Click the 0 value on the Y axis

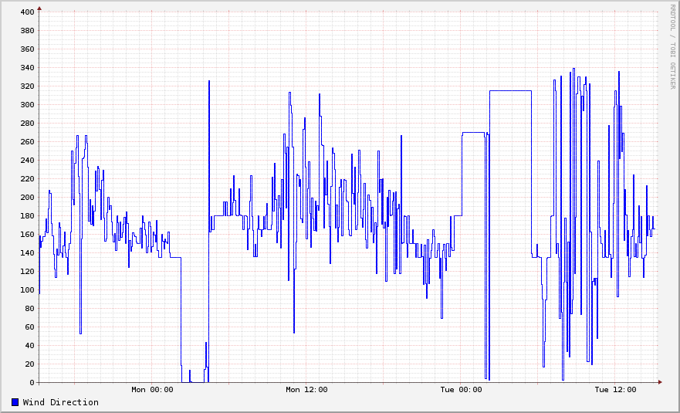pyautogui.click(x=32, y=383)
